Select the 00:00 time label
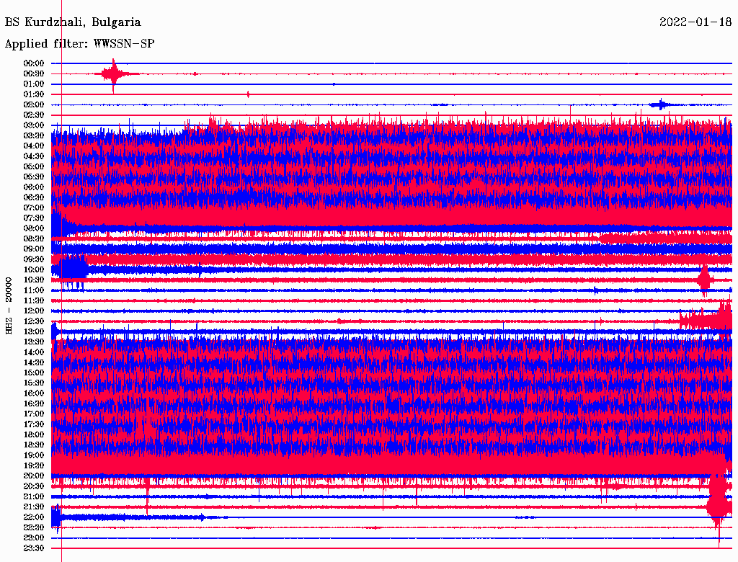 [x=34, y=63]
